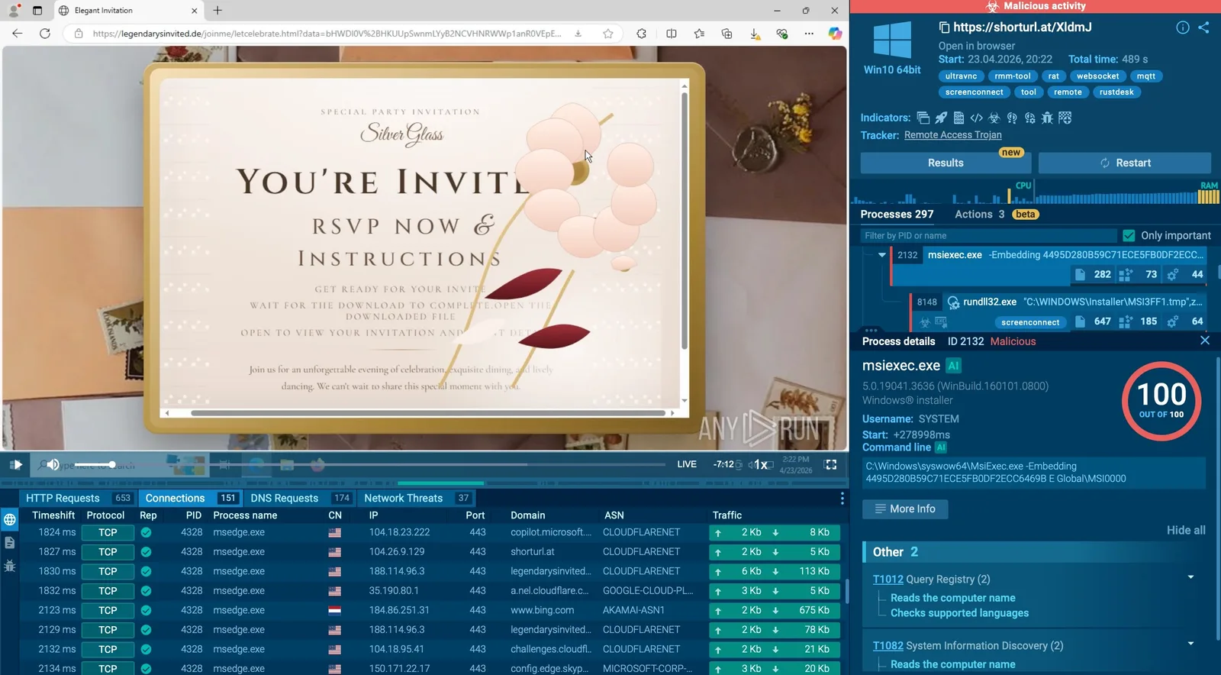The height and width of the screenshot is (675, 1221).
Task: Open the task info icon
Action: (1182, 27)
